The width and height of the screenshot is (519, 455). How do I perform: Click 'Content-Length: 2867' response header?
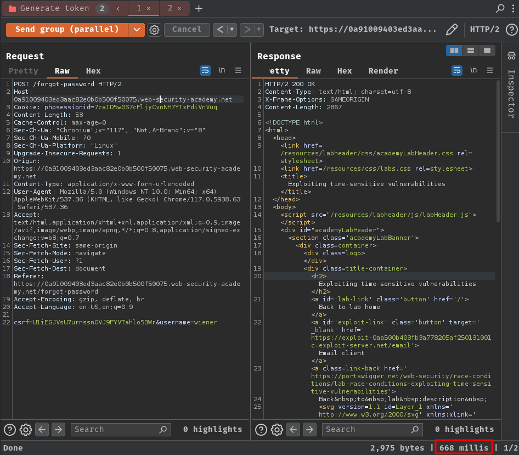303,107
